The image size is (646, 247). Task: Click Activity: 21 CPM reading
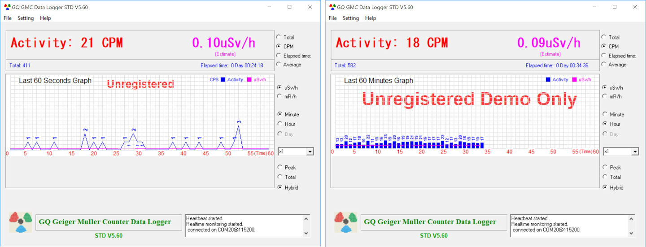(66, 43)
